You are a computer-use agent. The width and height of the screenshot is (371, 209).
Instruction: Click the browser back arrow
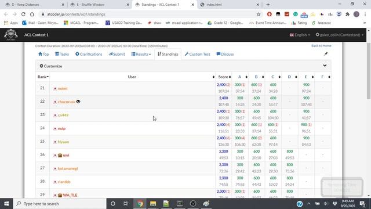[6, 14]
